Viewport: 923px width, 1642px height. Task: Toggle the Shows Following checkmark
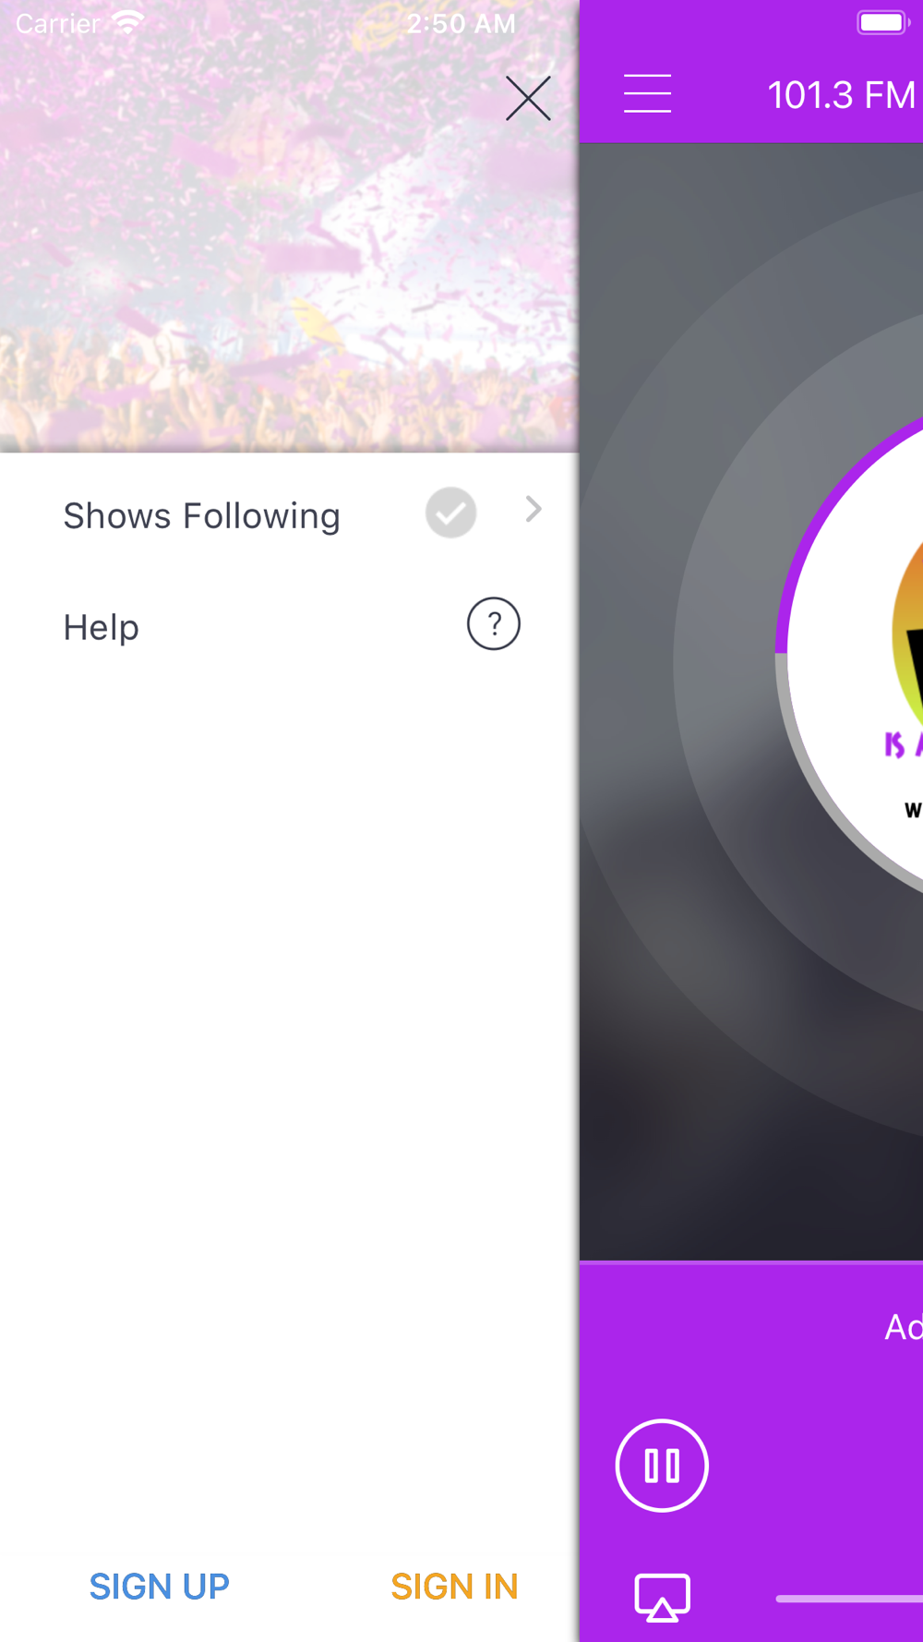[x=450, y=513]
